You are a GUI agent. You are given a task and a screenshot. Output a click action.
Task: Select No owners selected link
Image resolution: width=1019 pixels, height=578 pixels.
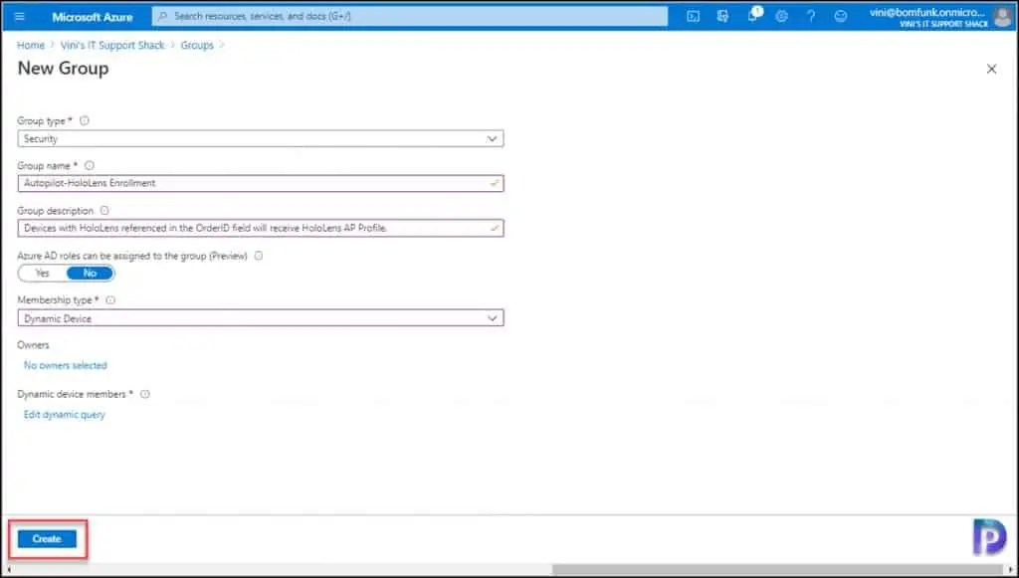(65, 365)
